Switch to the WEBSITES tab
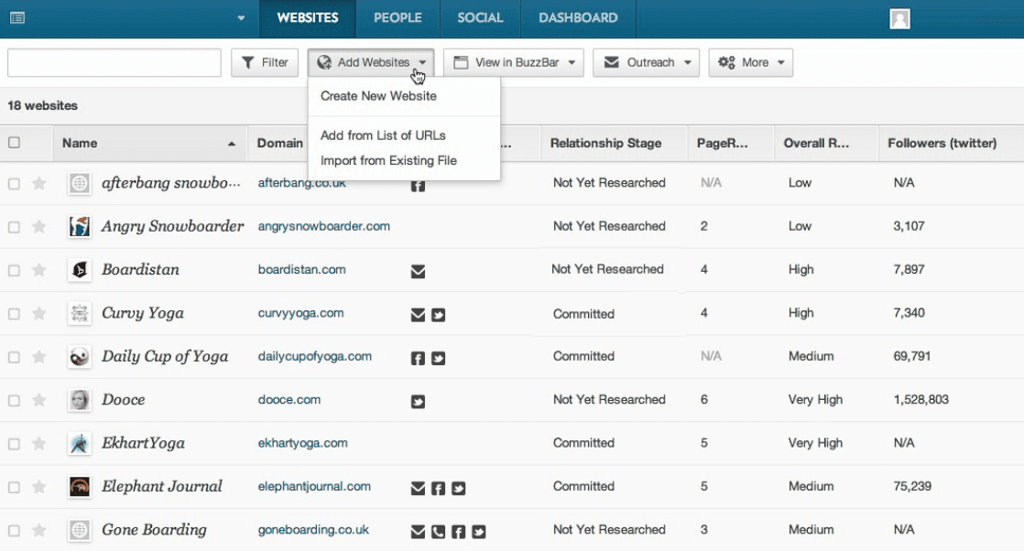Image resolution: width=1024 pixels, height=551 pixels. click(x=308, y=17)
